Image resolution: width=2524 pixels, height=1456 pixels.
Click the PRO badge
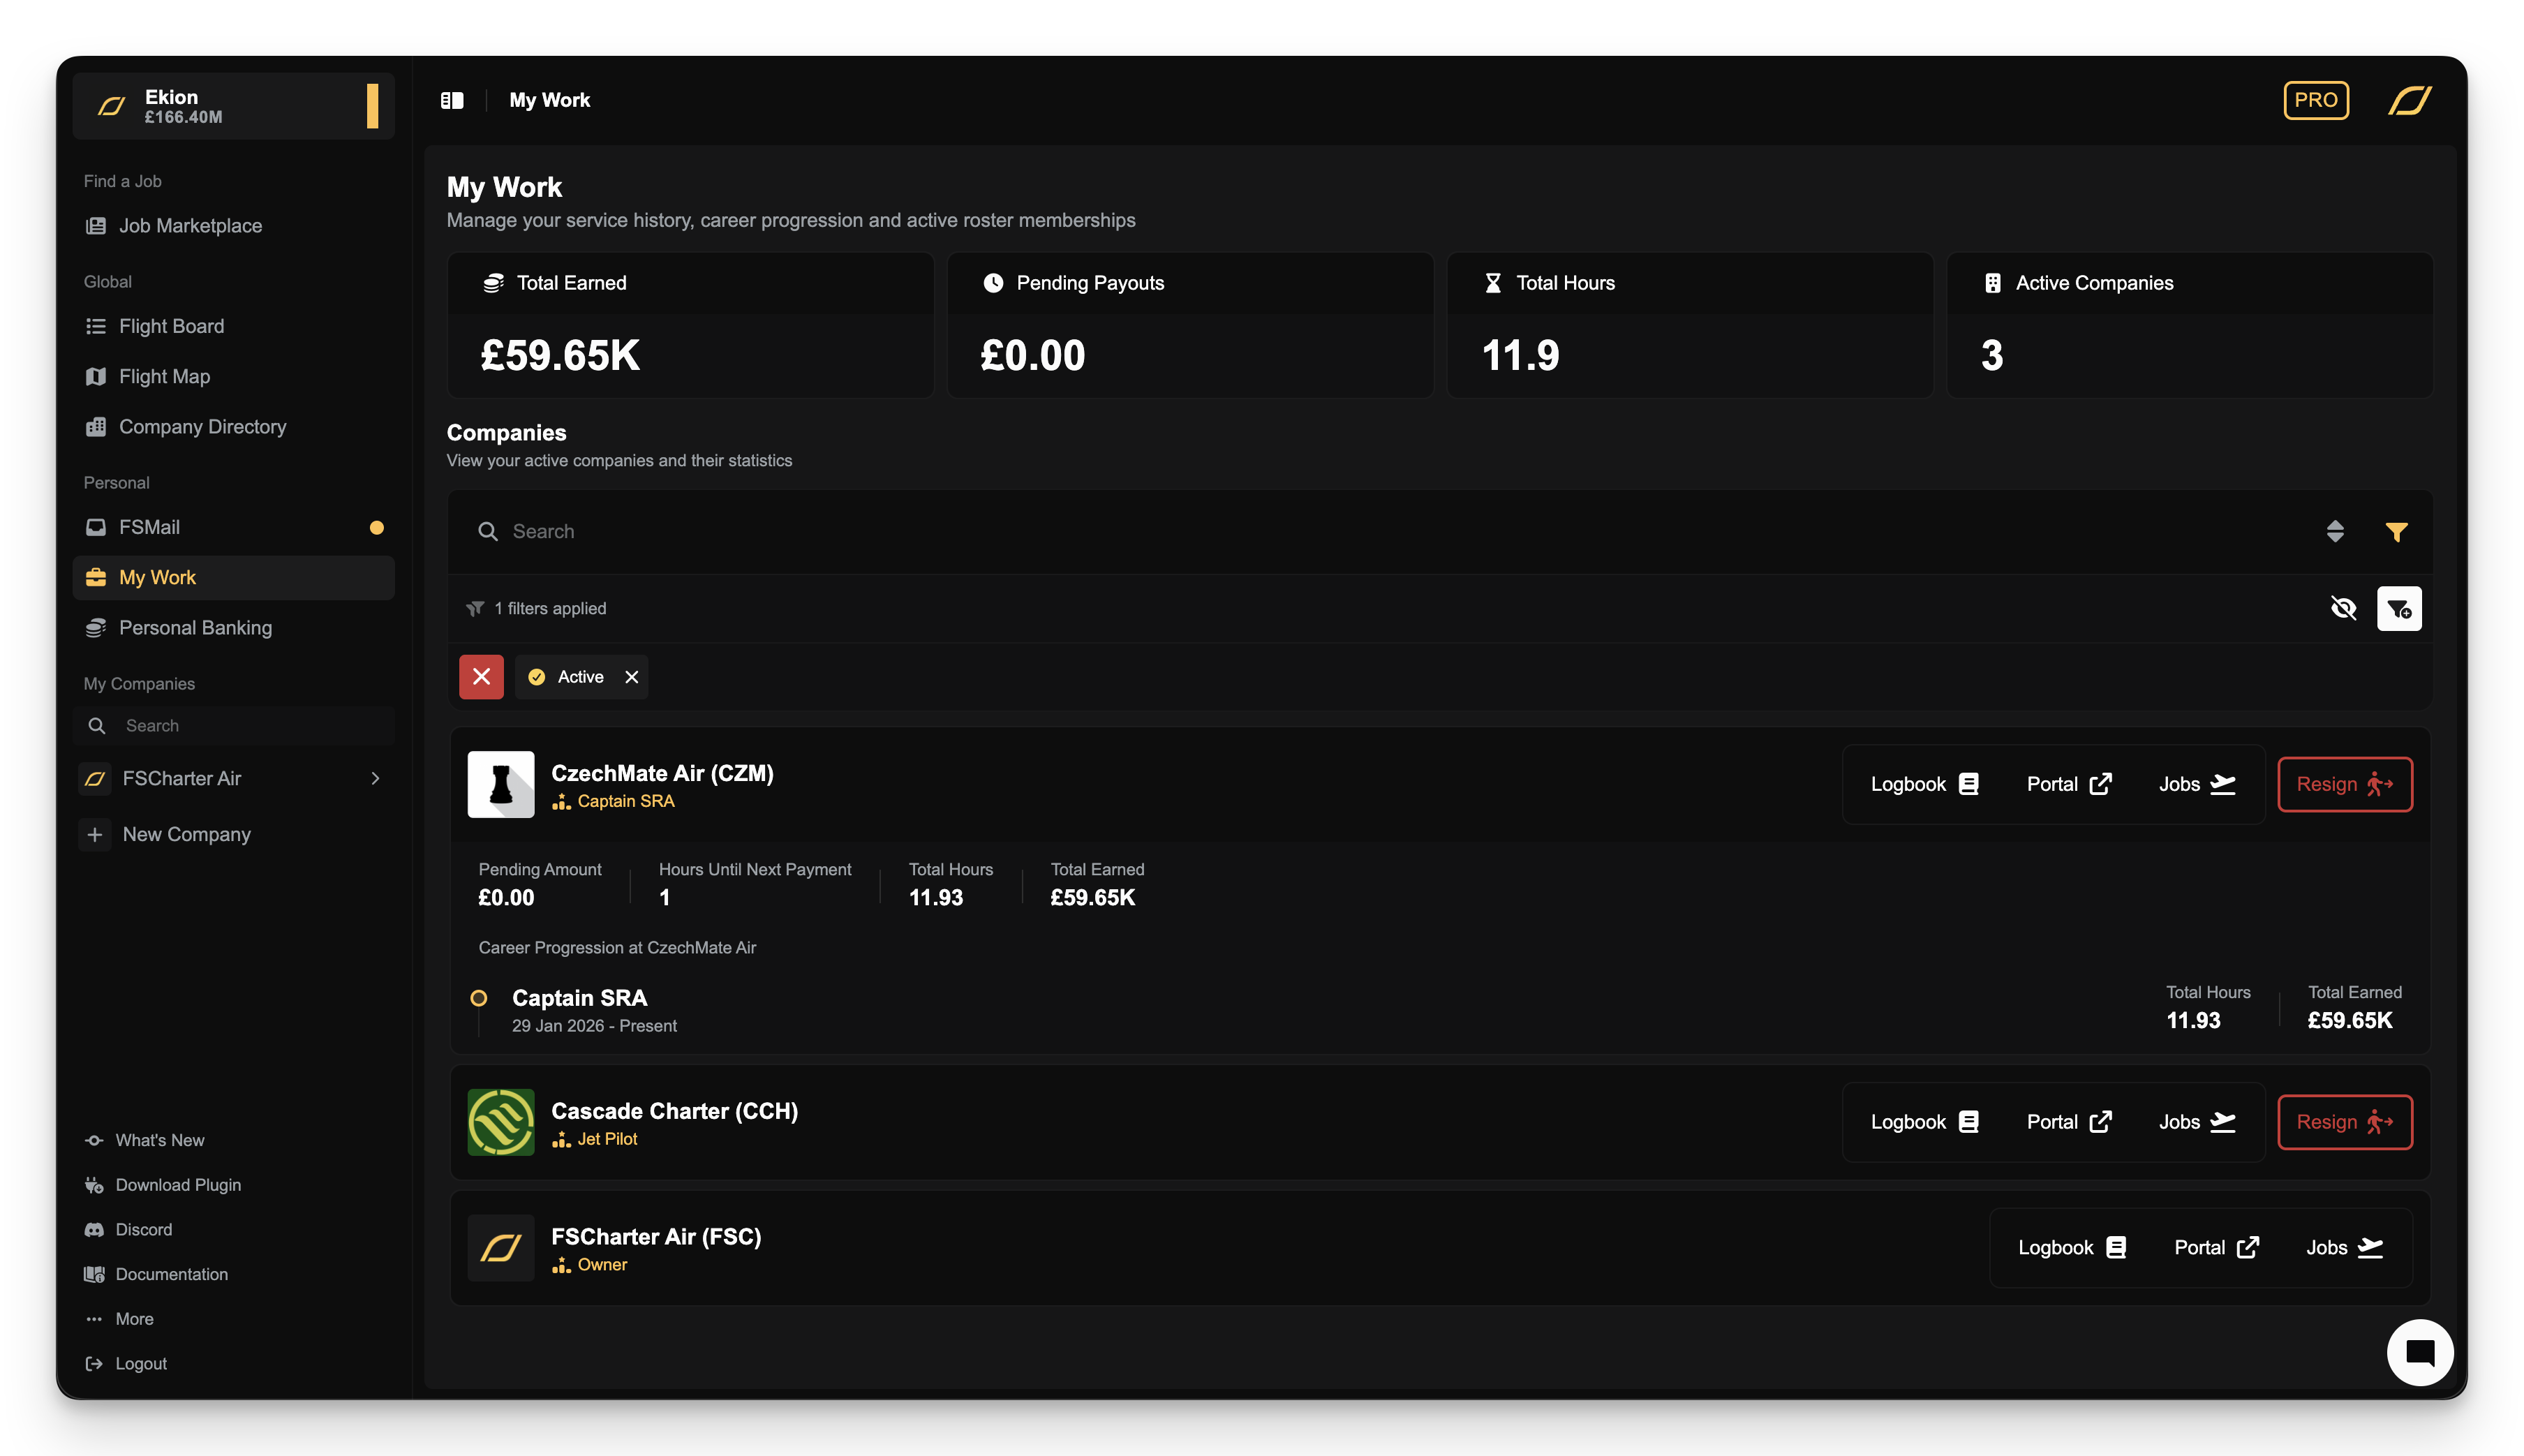[x=2315, y=100]
